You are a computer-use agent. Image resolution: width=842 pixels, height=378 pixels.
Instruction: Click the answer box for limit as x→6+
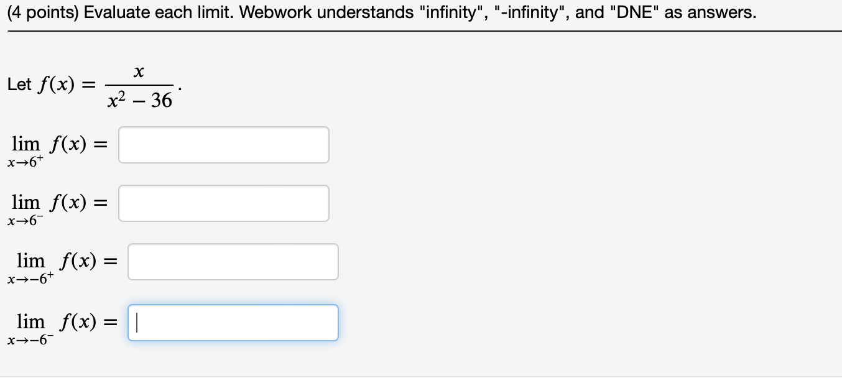coord(224,144)
